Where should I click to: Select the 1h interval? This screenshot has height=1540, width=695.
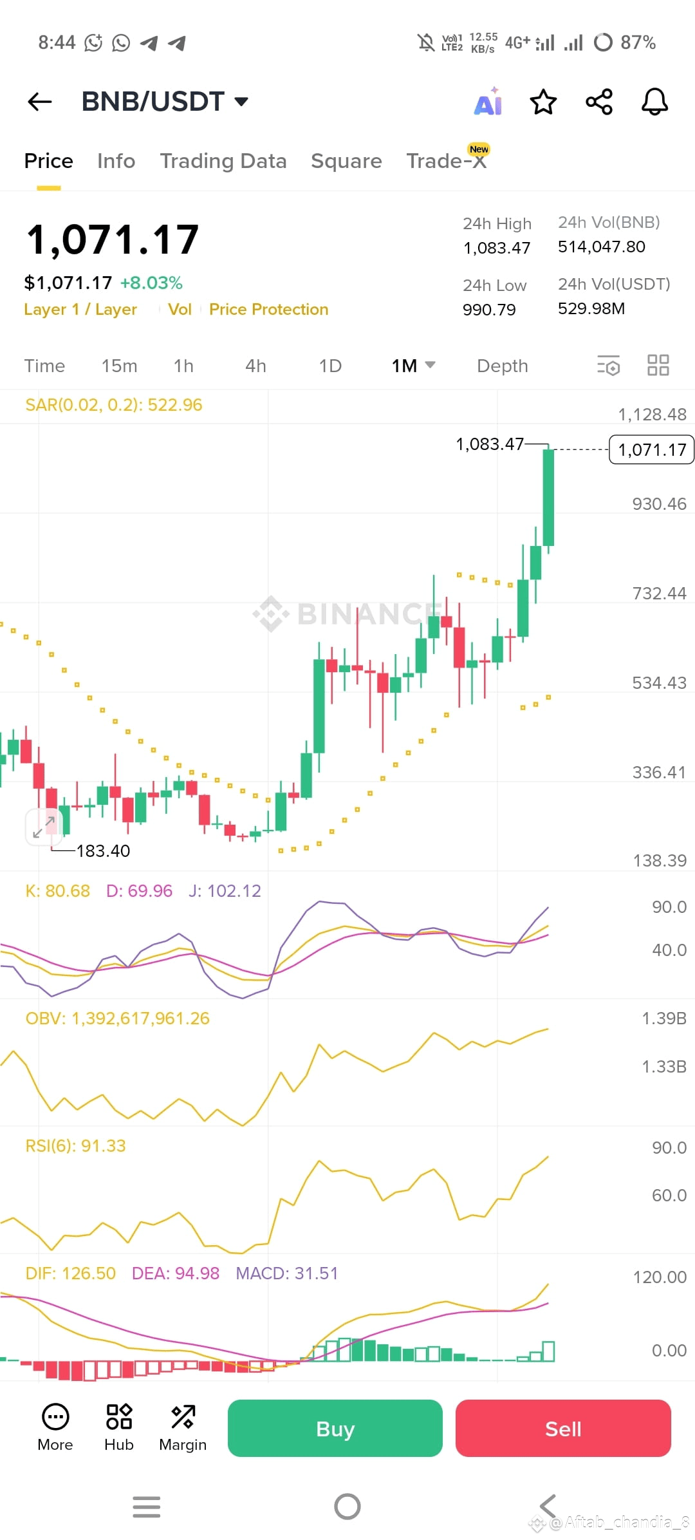coord(183,366)
